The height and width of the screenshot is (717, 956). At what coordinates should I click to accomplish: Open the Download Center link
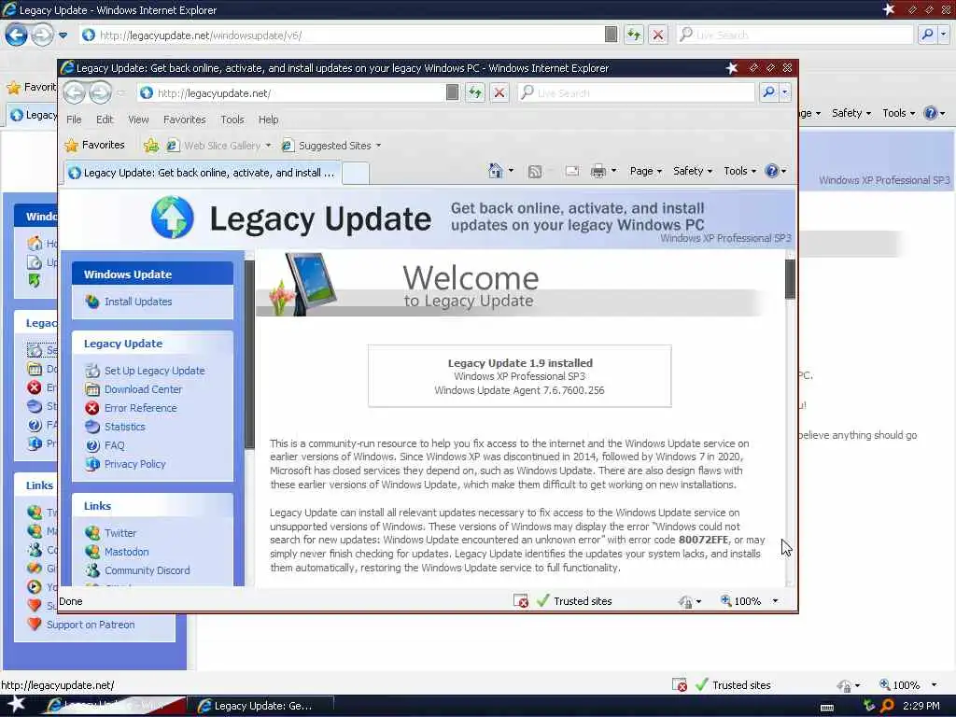(143, 389)
